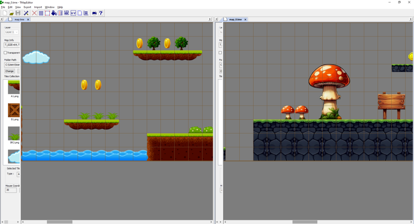Enable the Transparent checkbox in the left pane

5,53
